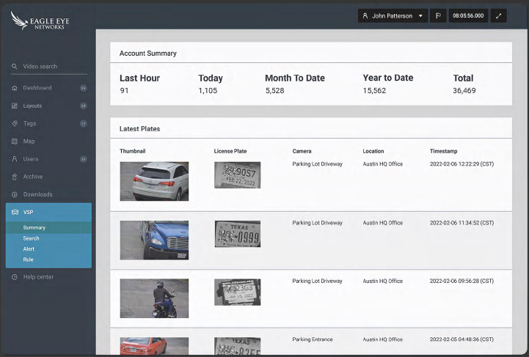Click timestamp 2022-02-06 11:34:52 (CST)

tap(461, 223)
